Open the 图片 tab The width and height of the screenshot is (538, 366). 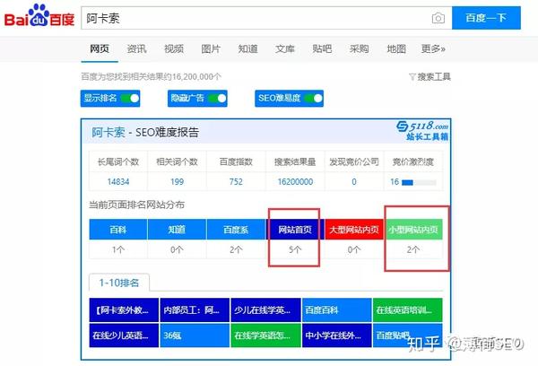click(211, 48)
